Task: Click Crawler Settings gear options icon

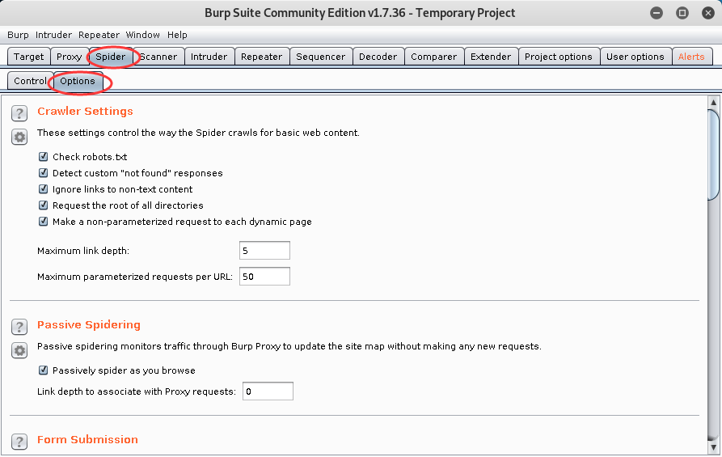Action: pos(19,137)
